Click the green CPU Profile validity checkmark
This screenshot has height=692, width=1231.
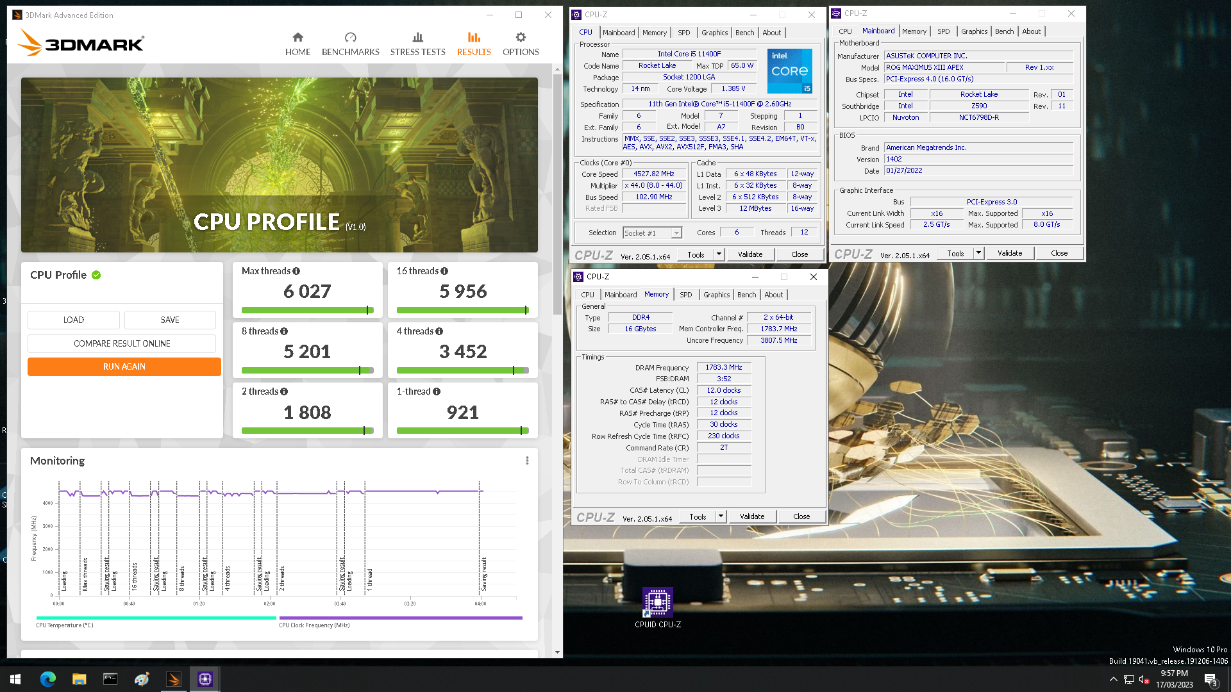click(96, 275)
